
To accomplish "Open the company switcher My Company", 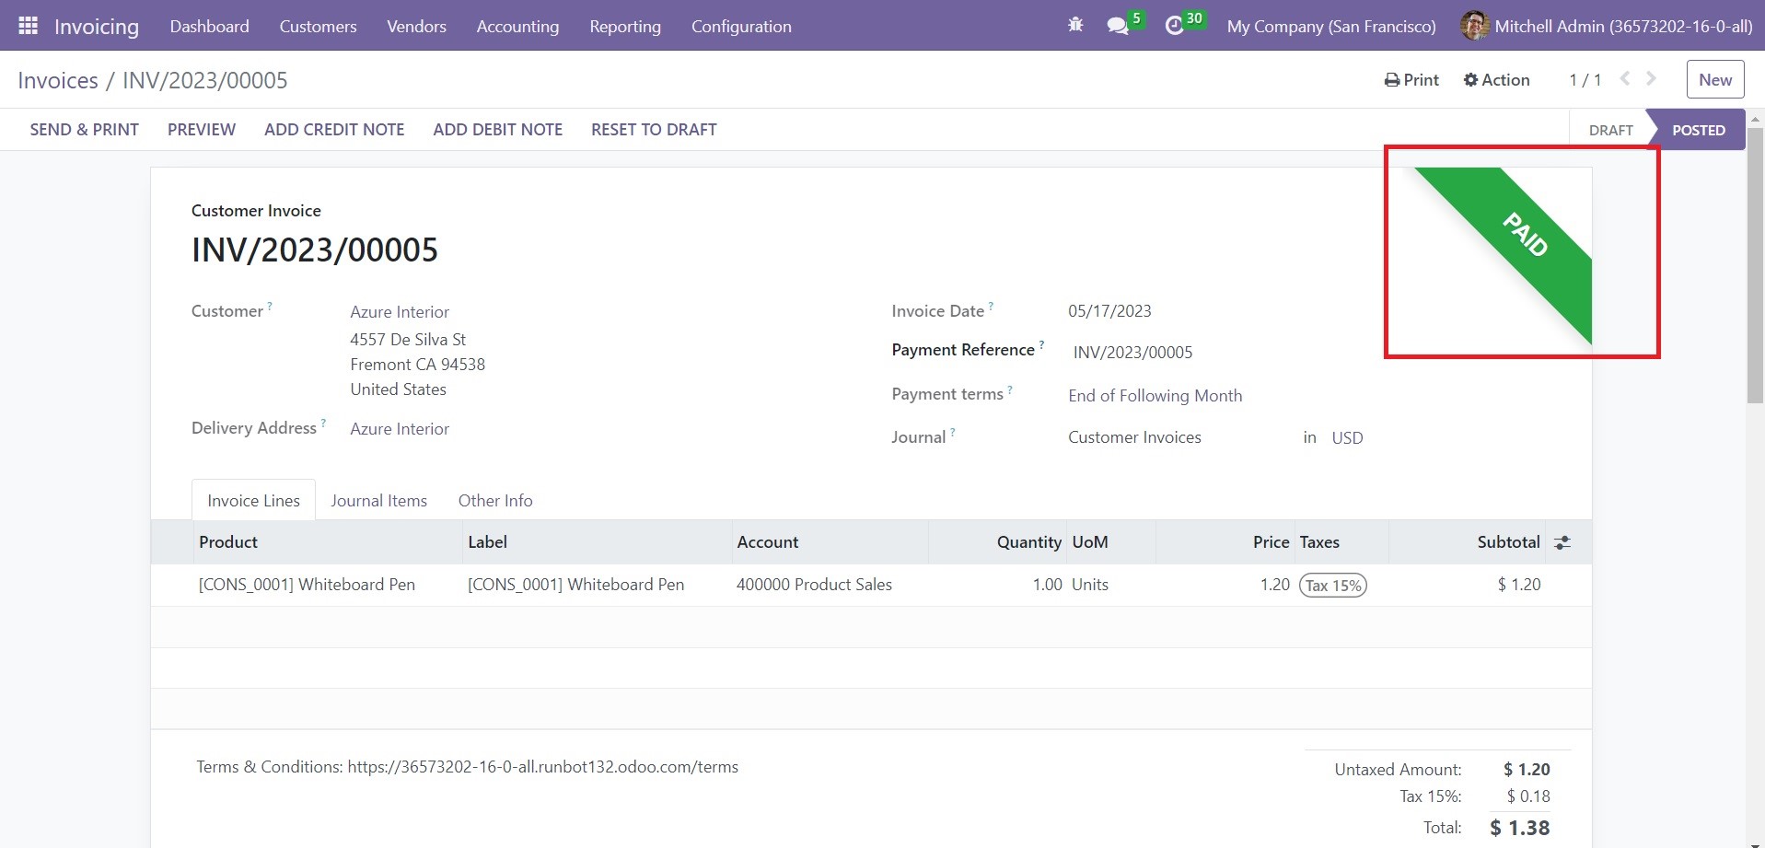I will [x=1331, y=26].
